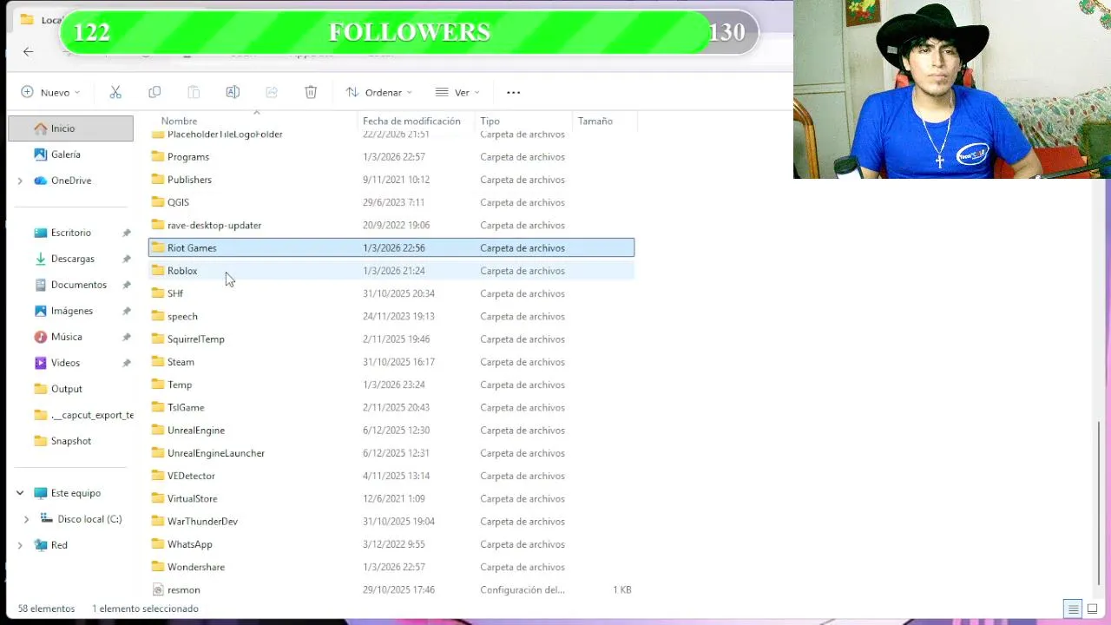Collapse the Este equipo tree node
This screenshot has width=1111, height=625.
click(x=20, y=493)
